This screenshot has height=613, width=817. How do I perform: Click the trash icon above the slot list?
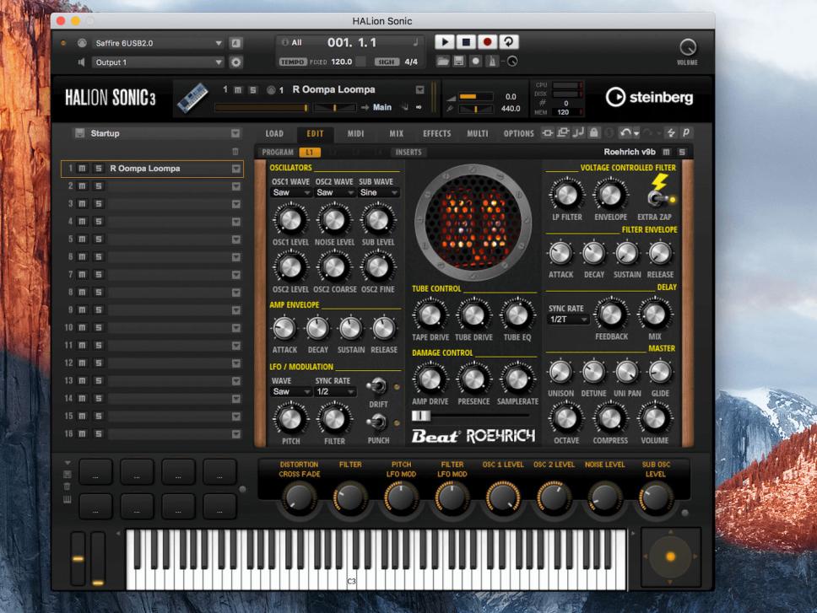point(235,153)
